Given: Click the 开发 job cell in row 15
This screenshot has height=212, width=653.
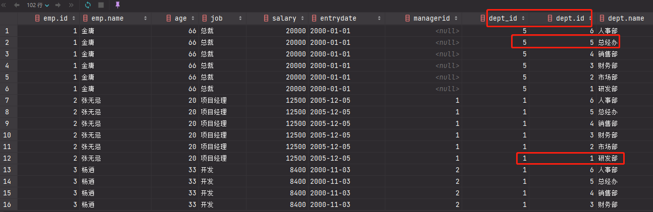Looking at the screenshot, I should tap(222, 193).
